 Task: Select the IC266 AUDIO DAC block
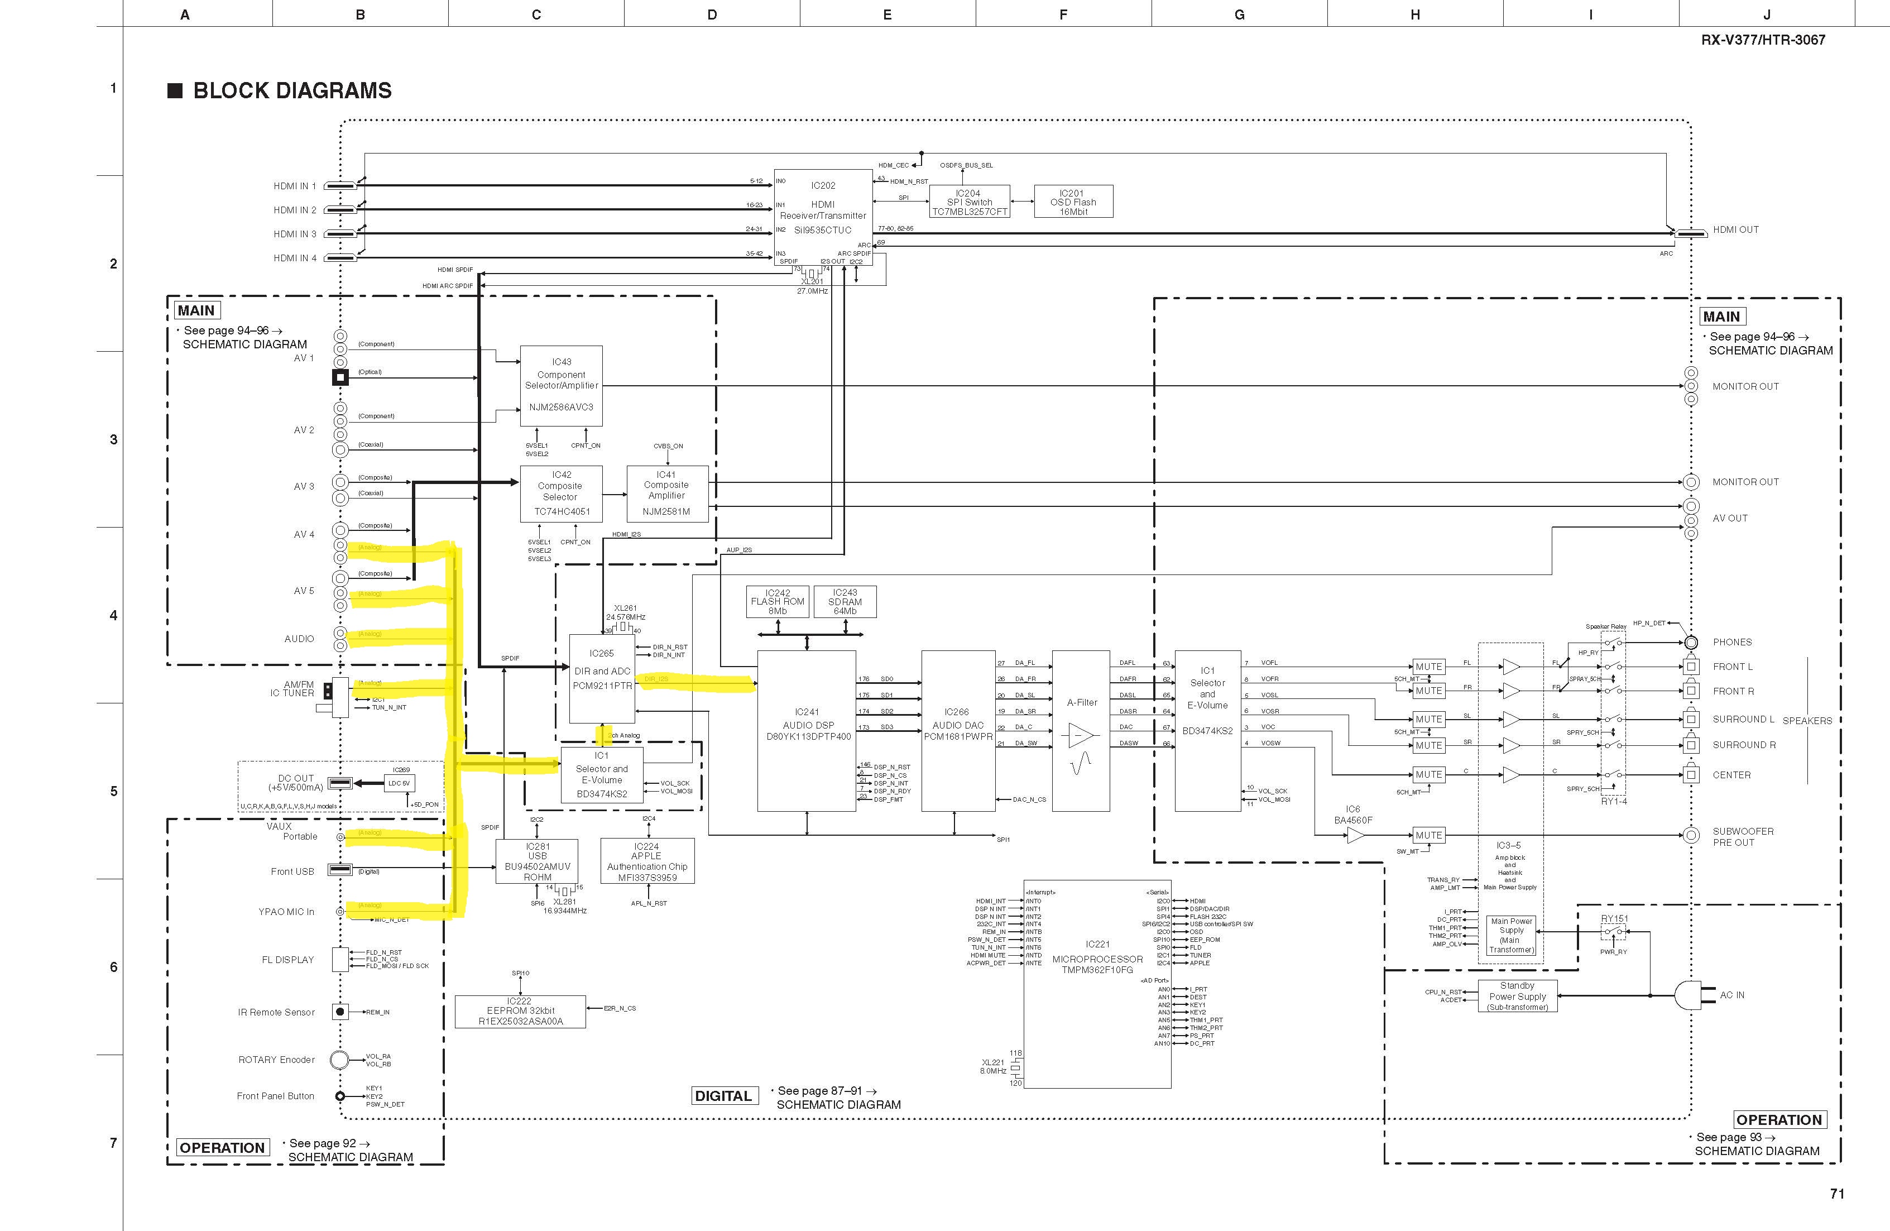(x=958, y=731)
